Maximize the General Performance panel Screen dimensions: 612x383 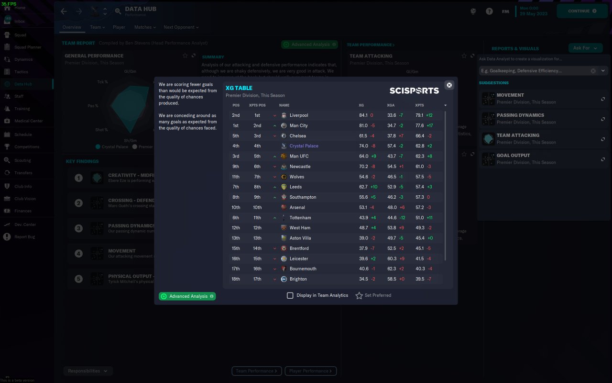click(x=194, y=56)
